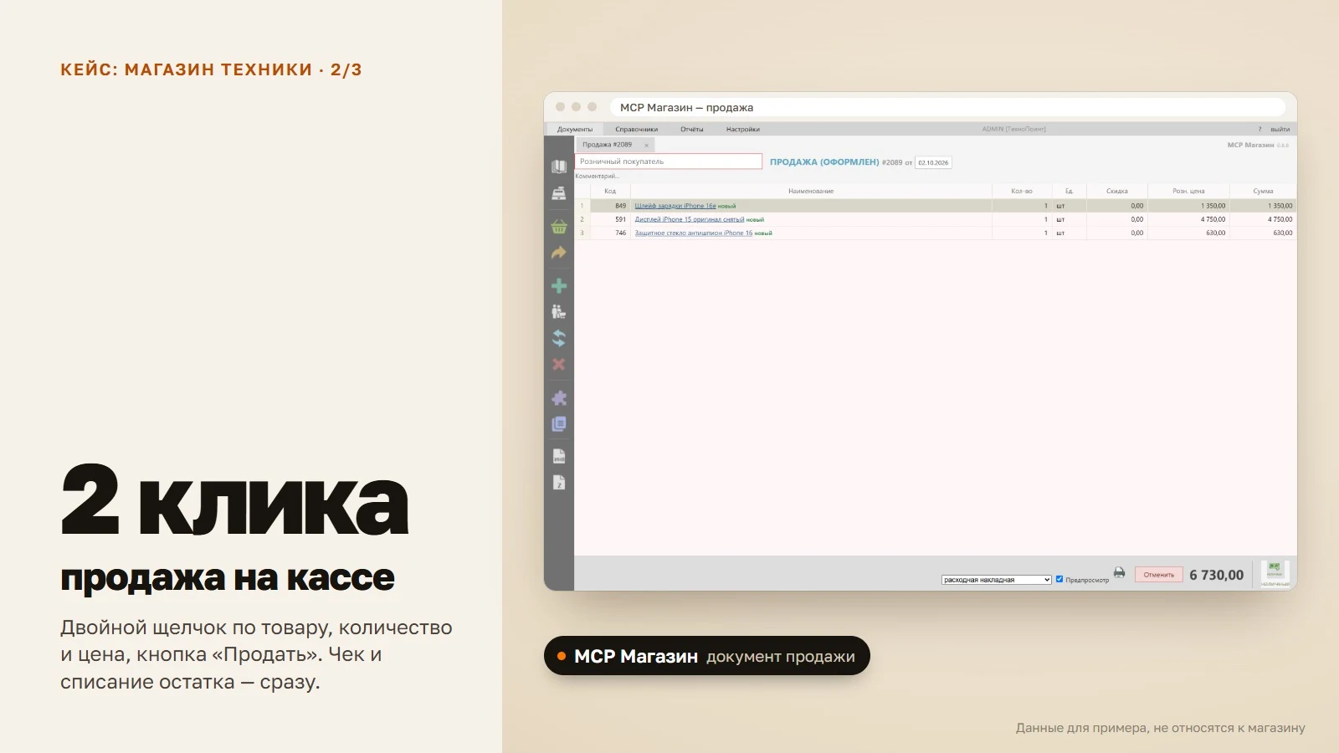This screenshot has width=1339, height=753.
Task: Open the Настройки menu
Action: pos(743,129)
